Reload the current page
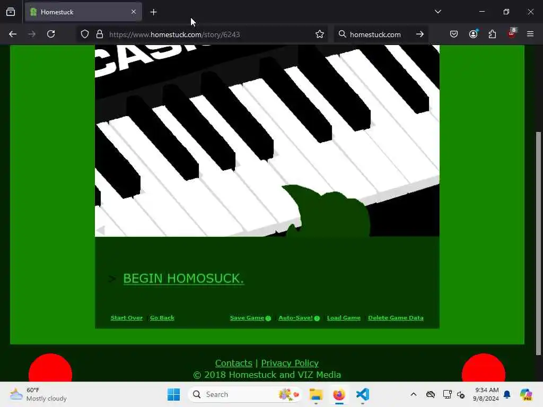The width and height of the screenshot is (543, 407). (51, 34)
